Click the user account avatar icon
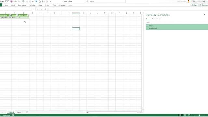This screenshot has height=117, width=208. (188, 1)
